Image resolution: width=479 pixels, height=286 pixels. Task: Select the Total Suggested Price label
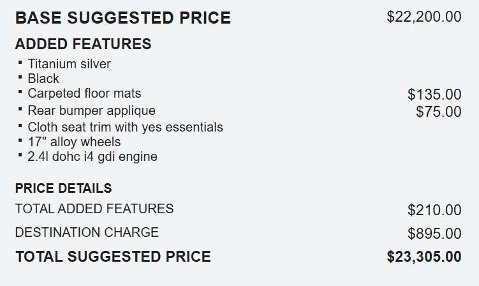[x=113, y=257]
